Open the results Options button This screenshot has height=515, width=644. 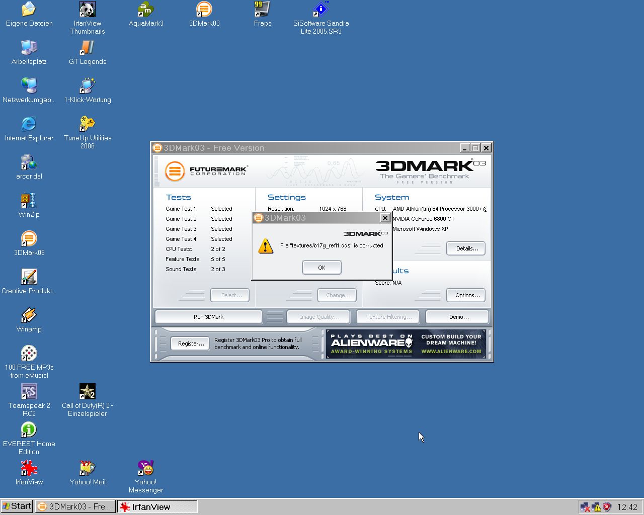pos(466,295)
